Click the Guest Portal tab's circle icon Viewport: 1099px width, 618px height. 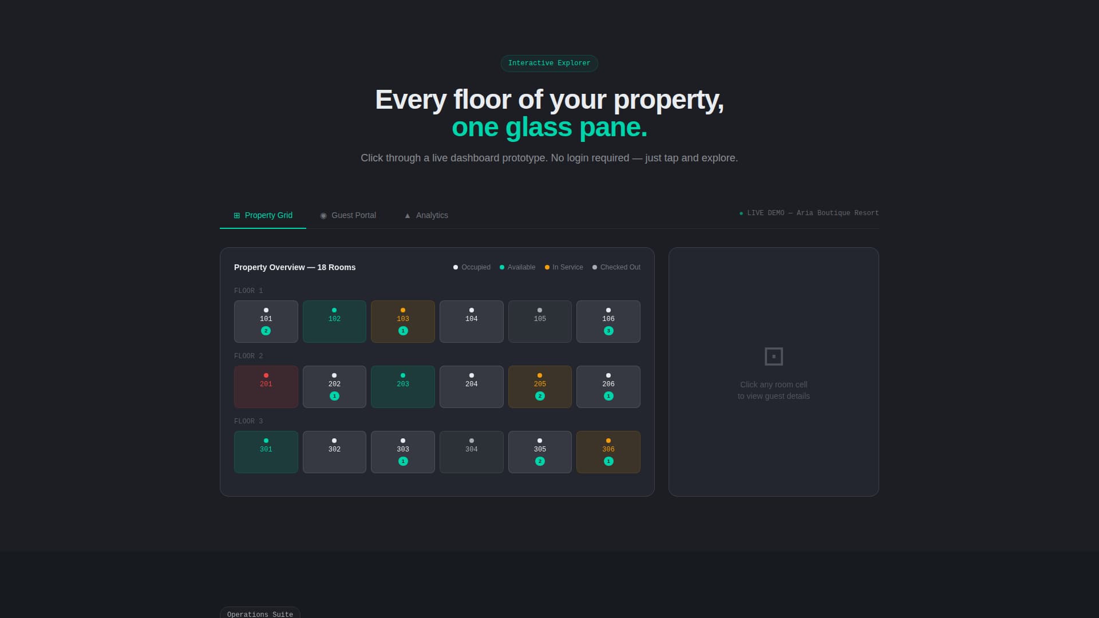pos(323,216)
